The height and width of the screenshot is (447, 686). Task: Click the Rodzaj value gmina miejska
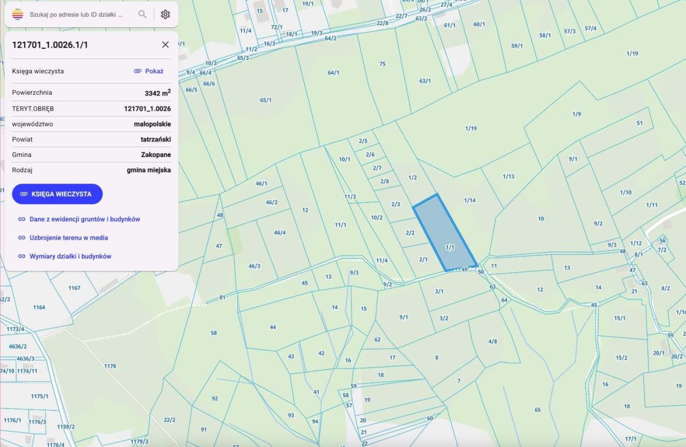point(149,170)
